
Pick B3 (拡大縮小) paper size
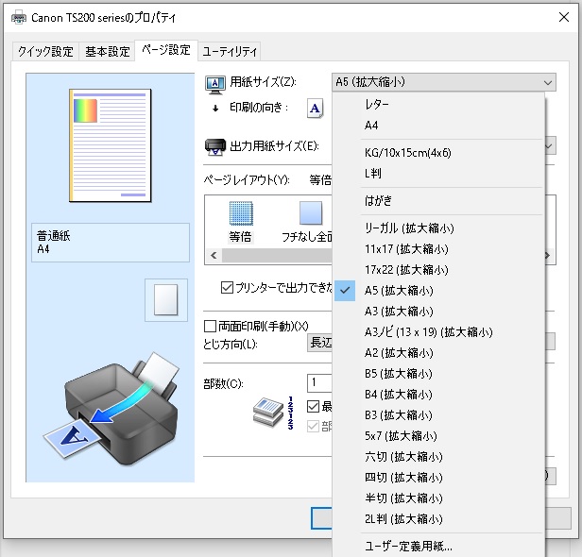pos(438,415)
